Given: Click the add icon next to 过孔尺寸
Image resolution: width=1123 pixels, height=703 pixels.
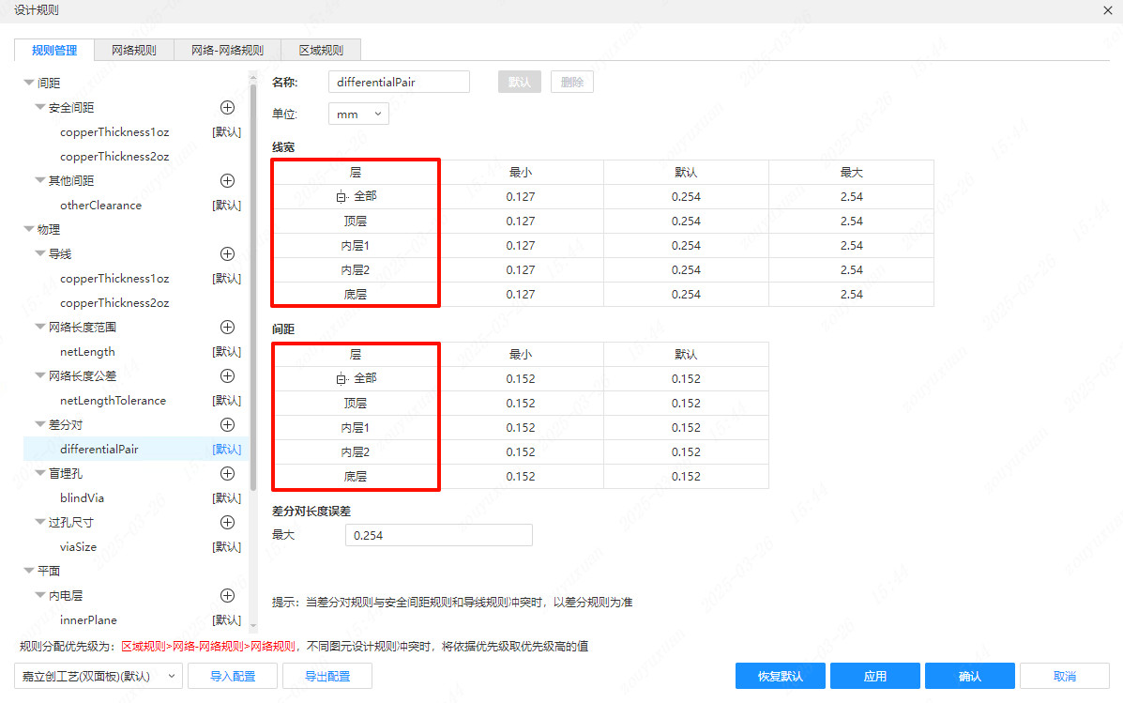Looking at the screenshot, I should tap(227, 522).
